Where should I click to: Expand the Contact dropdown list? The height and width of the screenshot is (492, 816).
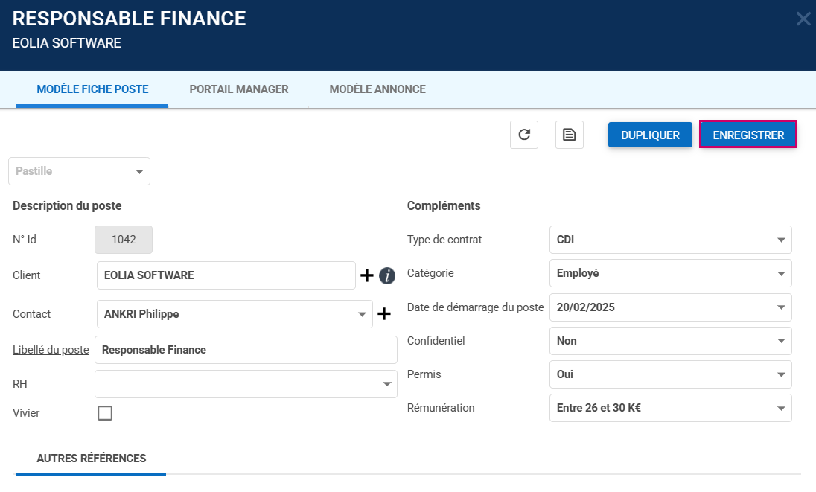tap(363, 314)
